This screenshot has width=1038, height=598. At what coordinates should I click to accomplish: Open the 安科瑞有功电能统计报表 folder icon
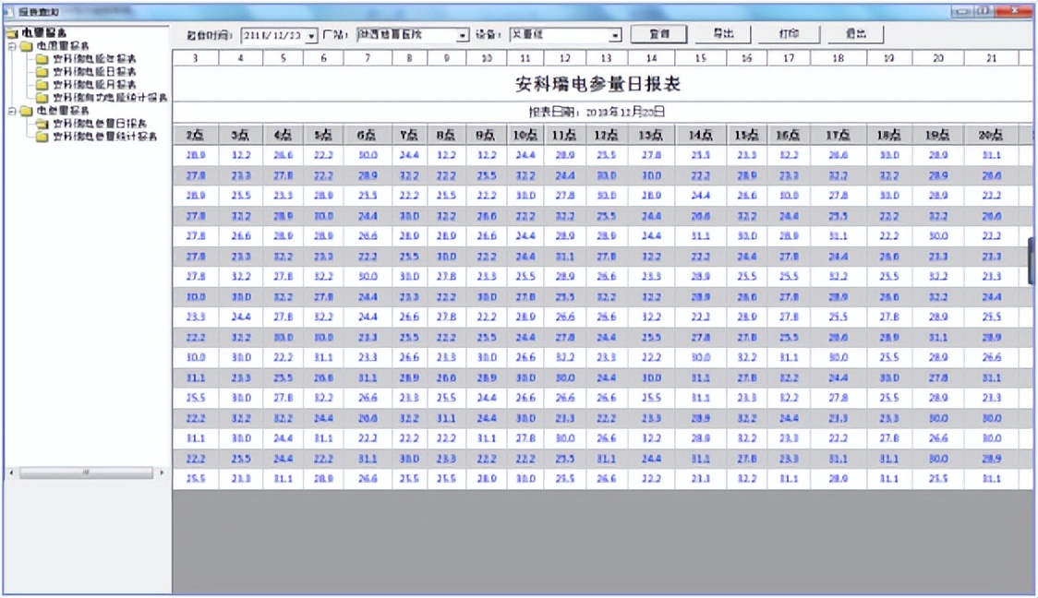[x=41, y=95]
